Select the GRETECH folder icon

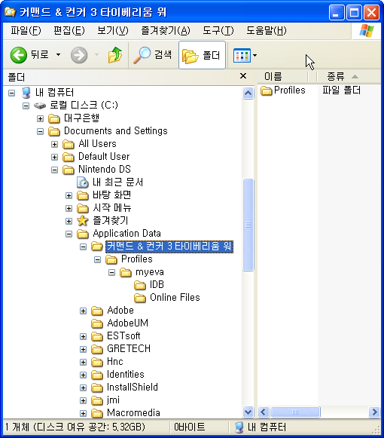click(x=97, y=349)
